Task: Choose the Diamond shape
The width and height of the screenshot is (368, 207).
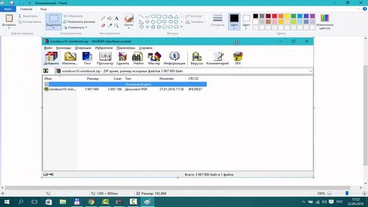Action: (x=147, y=22)
